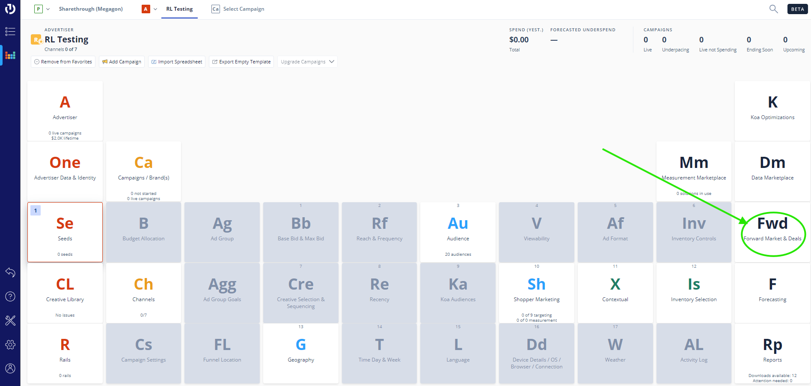Open the Fwd Forward Market & Deals tile
811x386 pixels.
(x=772, y=232)
